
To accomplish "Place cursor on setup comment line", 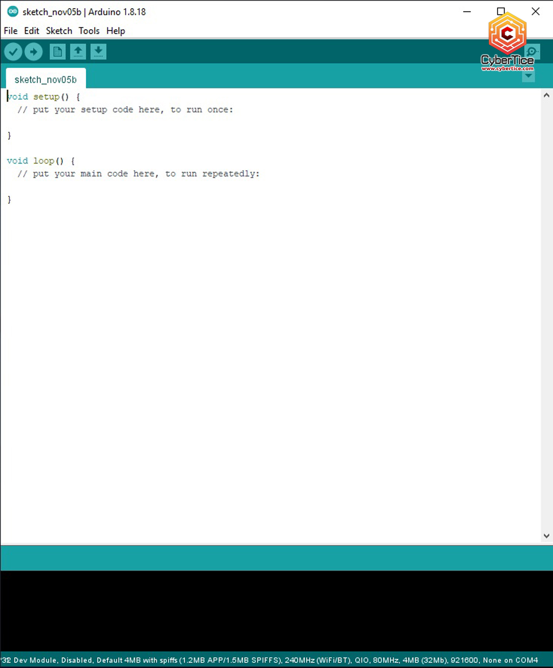I will [125, 110].
